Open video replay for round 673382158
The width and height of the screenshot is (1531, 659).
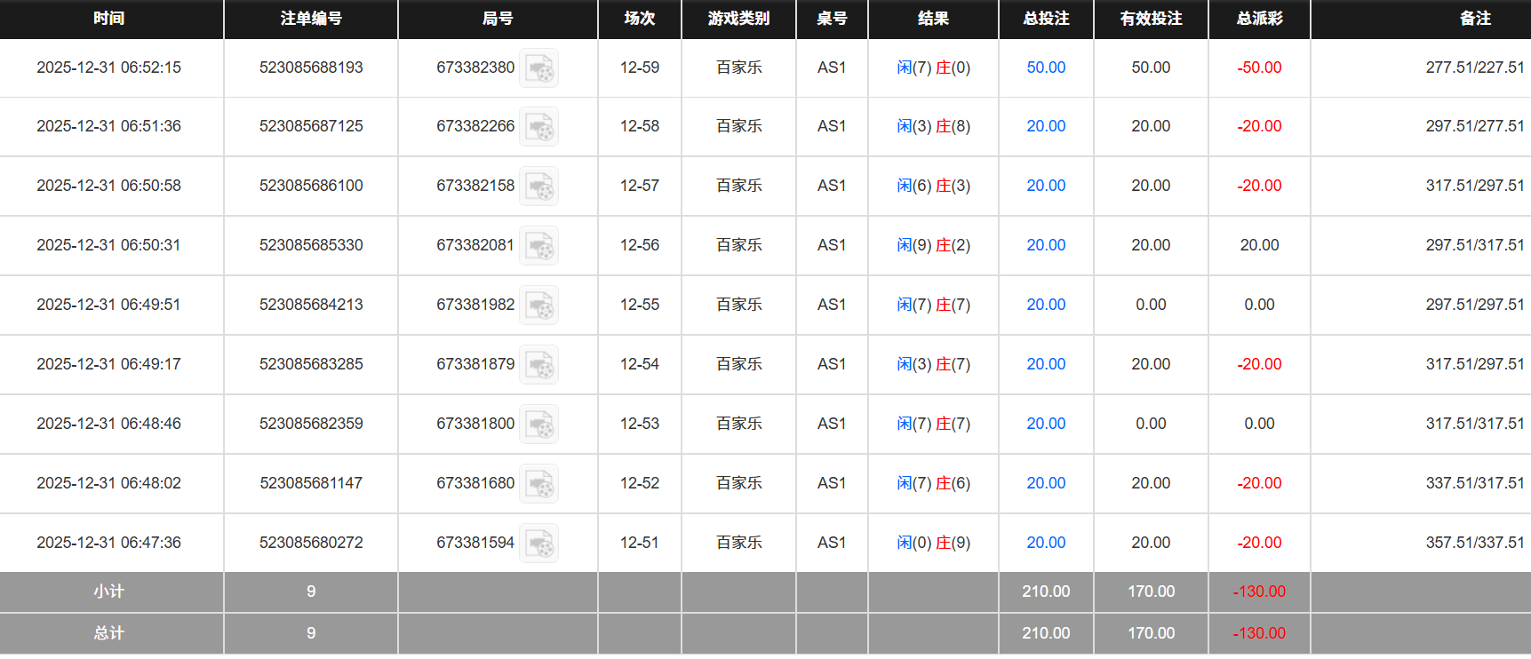(x=538, y=187)
